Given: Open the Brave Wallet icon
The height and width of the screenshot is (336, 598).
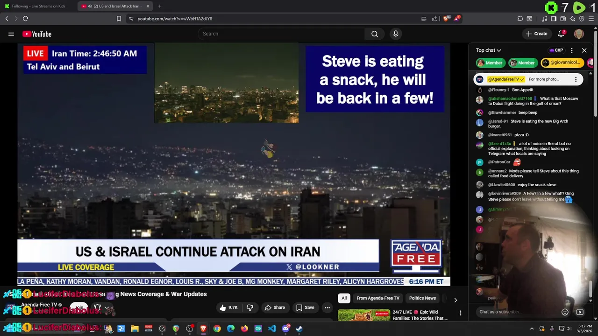Looking at the screenshot, I should pyautogui.click(x=563, y=19).
